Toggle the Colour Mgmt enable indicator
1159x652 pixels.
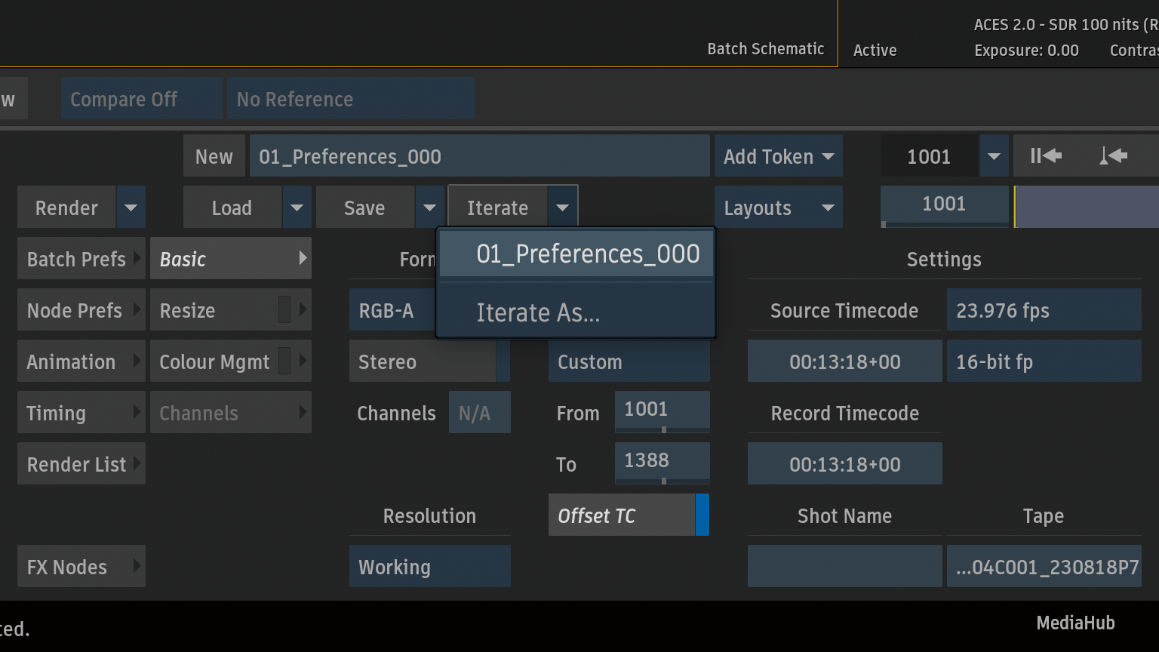[284, 361]
